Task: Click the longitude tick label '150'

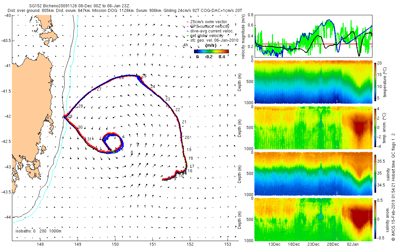Action: 115,245
